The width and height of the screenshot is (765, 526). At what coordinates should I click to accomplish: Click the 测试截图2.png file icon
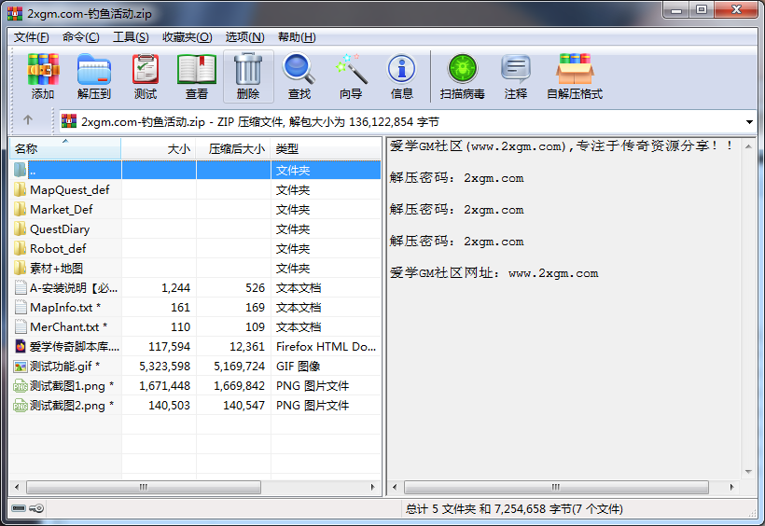pos(21,406)
